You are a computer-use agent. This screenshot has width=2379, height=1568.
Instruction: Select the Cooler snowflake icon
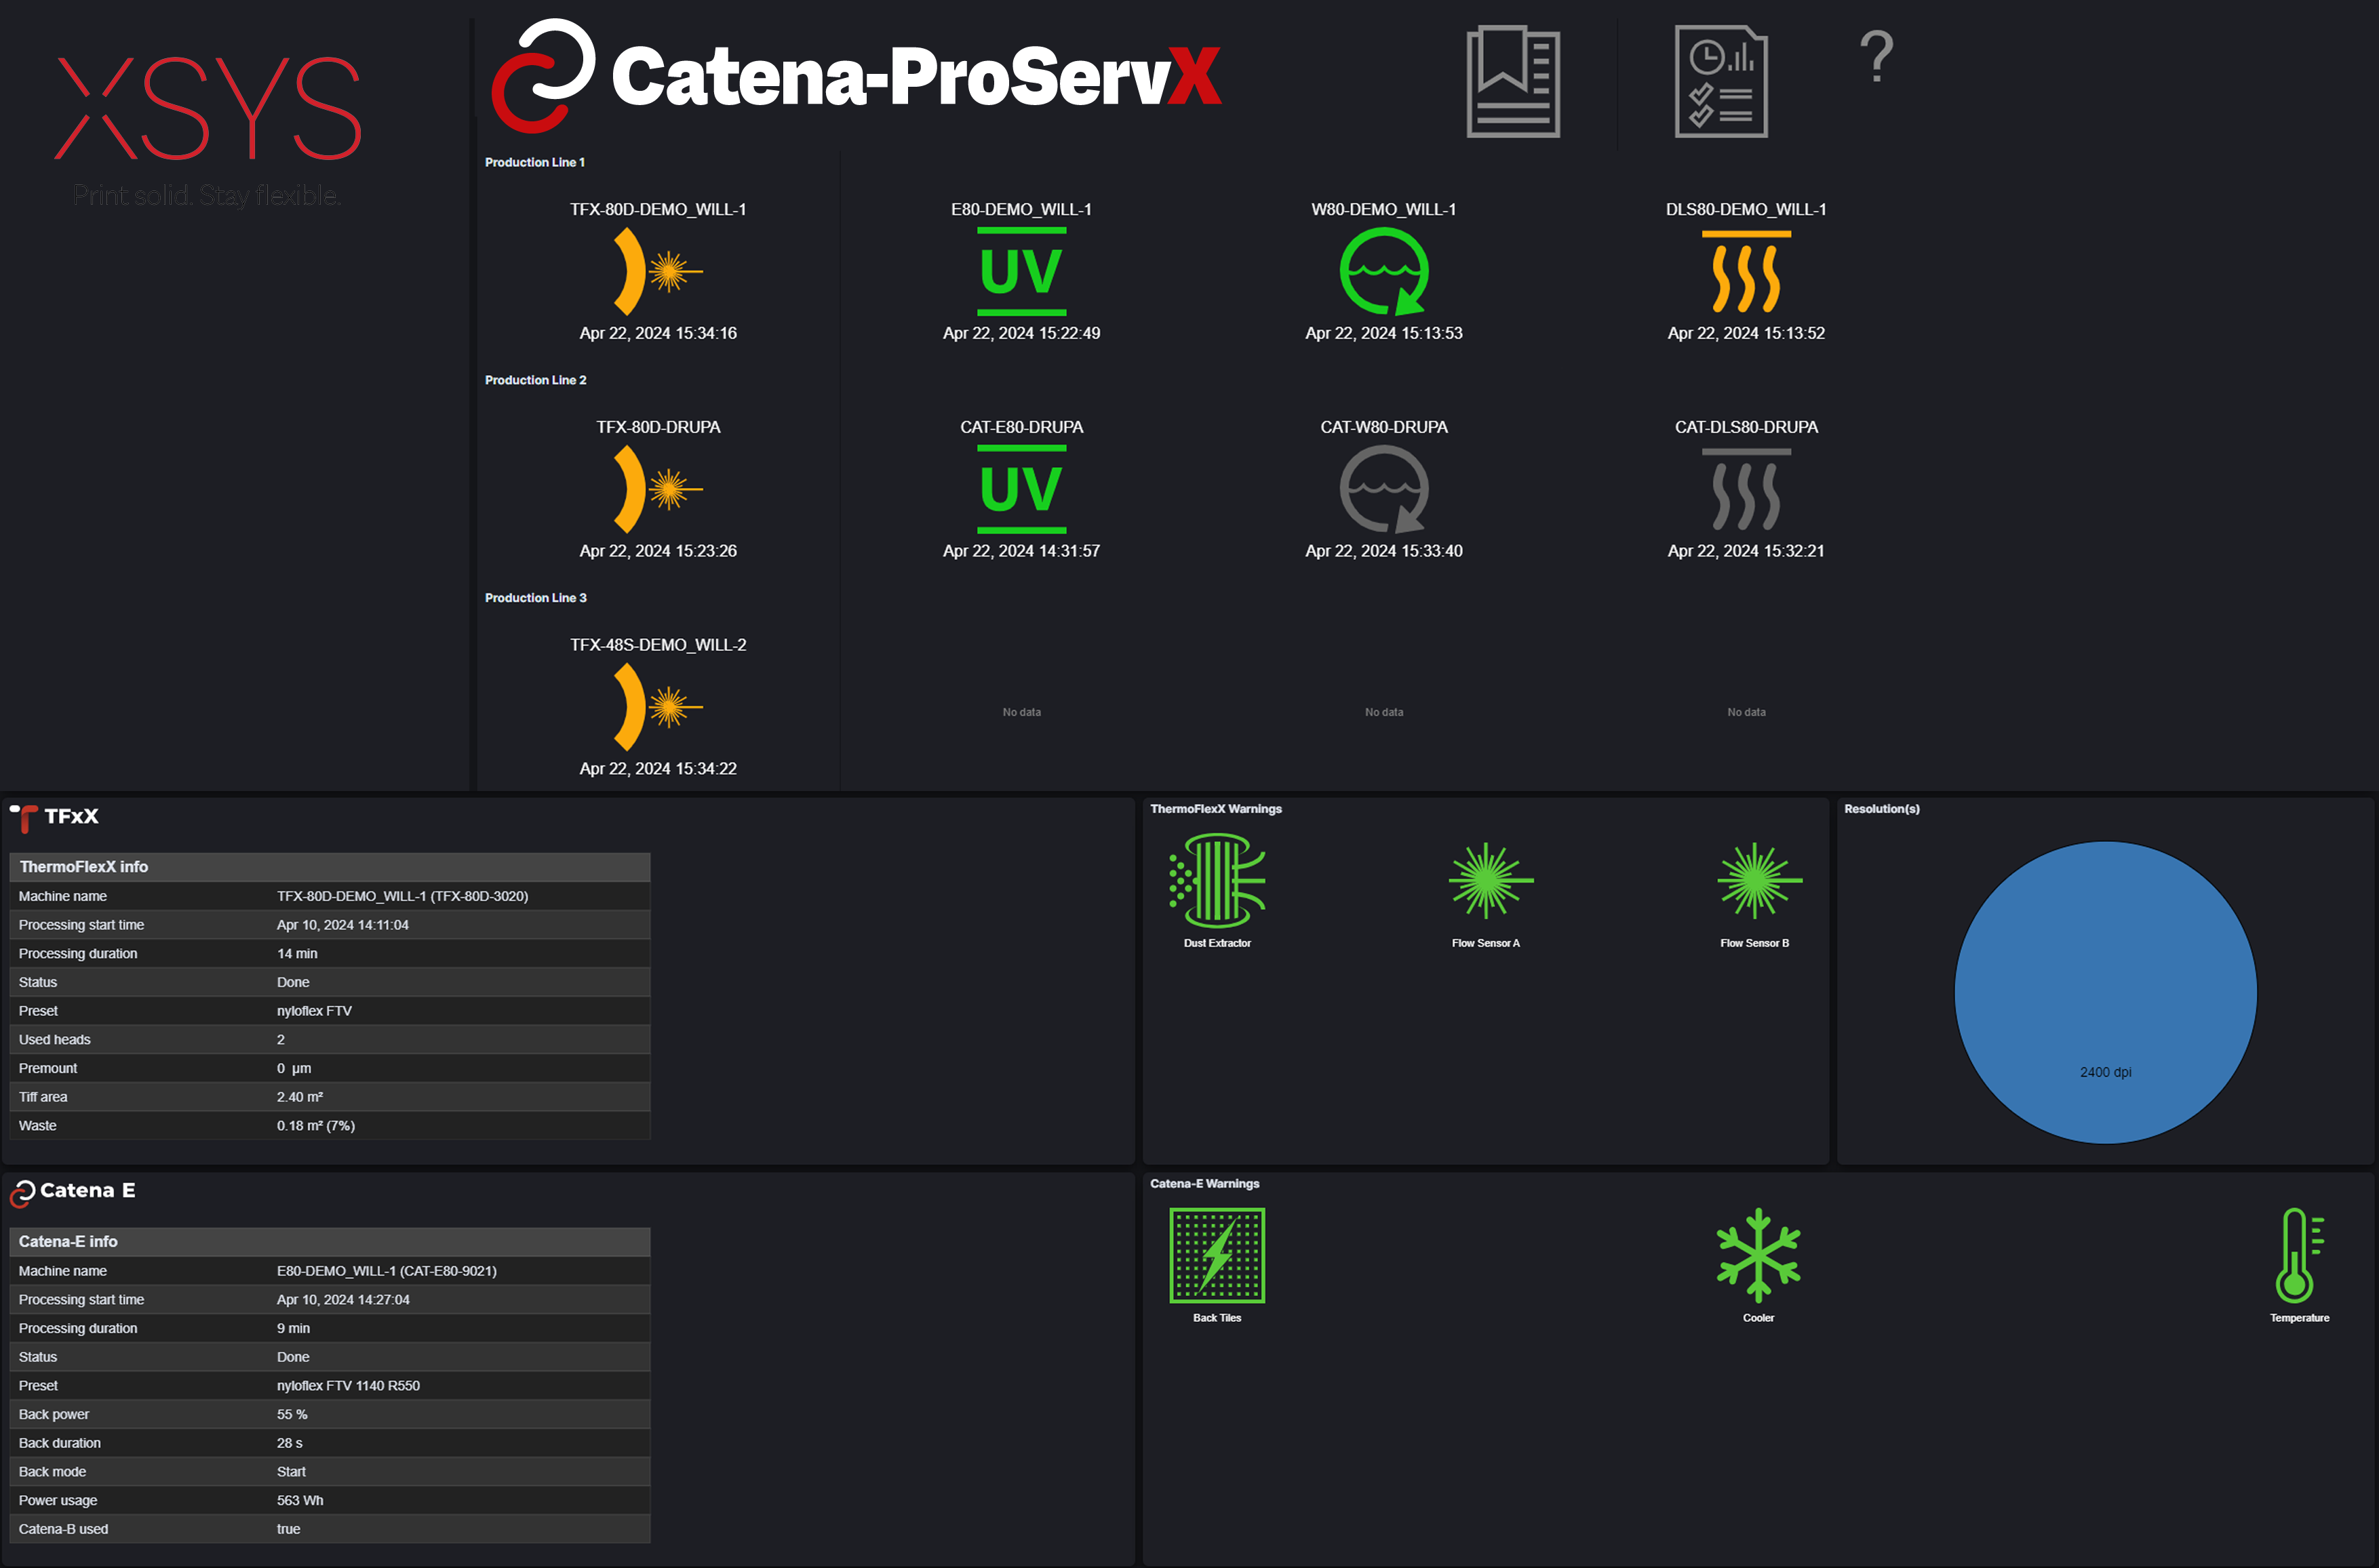pos(1758,1255)
